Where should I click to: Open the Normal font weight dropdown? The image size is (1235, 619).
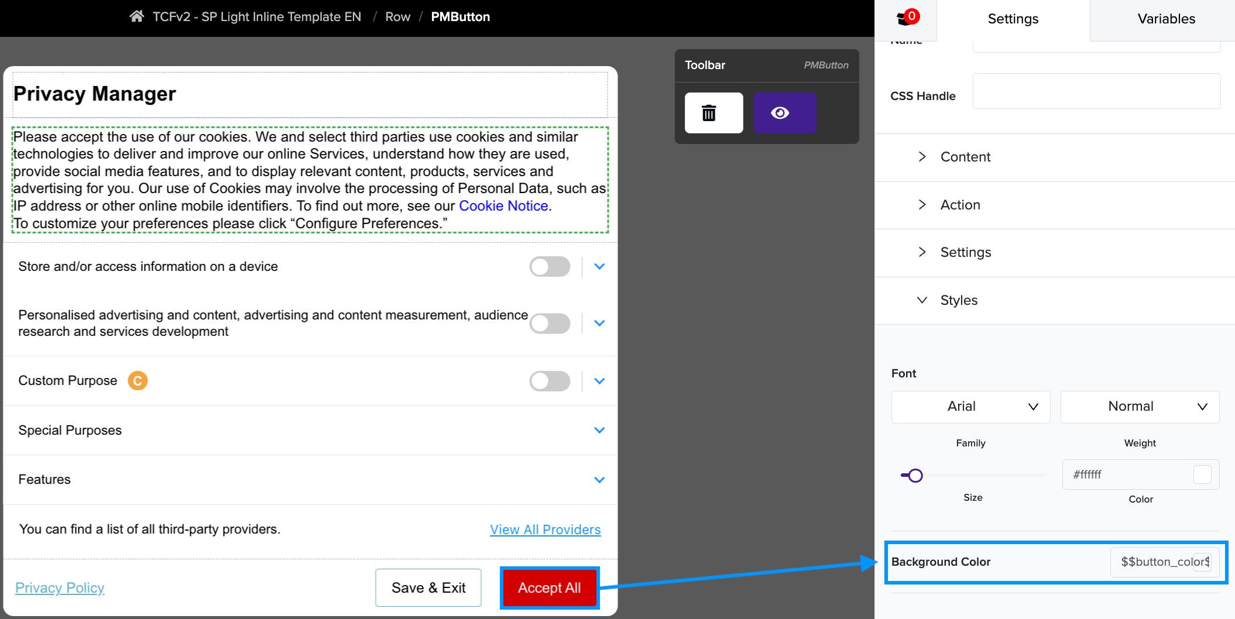click(1140, 407)
